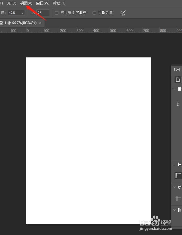Screen dimensions: 182x235
Task: Collapse the 参考线 section chevron
Action: click(174, 187)
